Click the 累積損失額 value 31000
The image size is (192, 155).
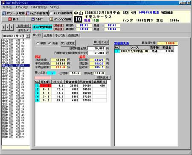pos(167,43)
